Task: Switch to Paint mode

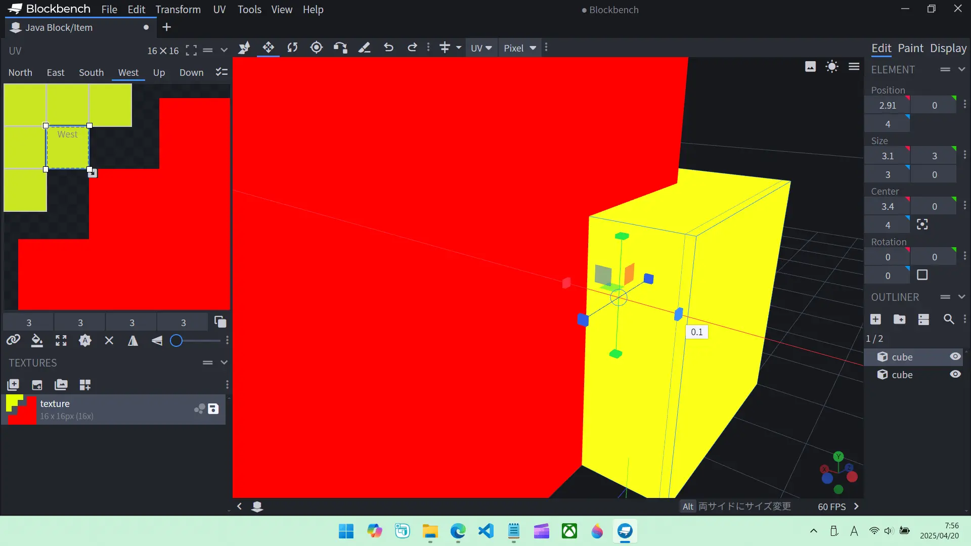Action: point(910,48)
